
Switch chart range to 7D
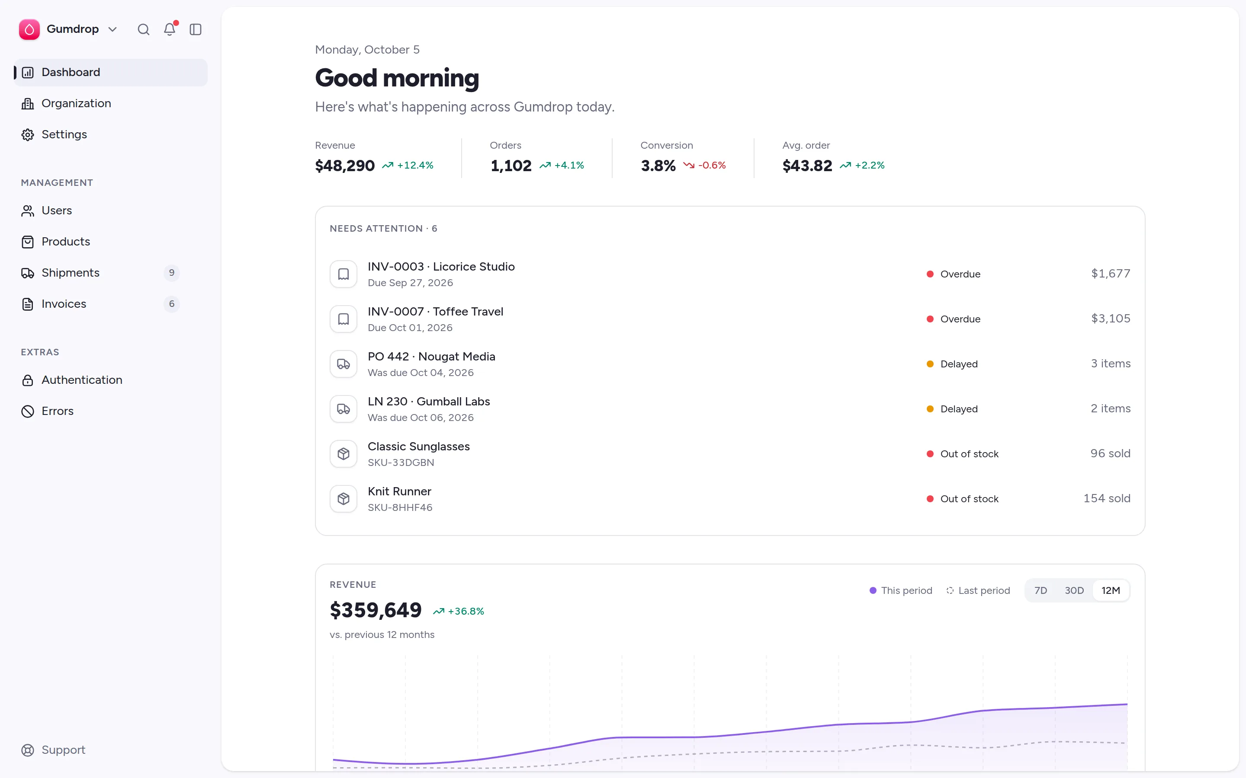[1040, 591]
